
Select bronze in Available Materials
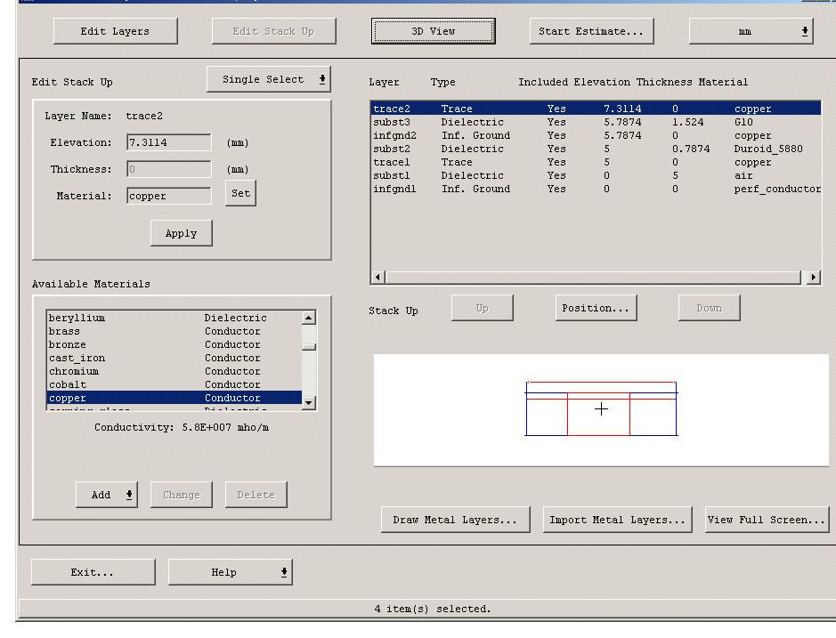pos(175,344)
